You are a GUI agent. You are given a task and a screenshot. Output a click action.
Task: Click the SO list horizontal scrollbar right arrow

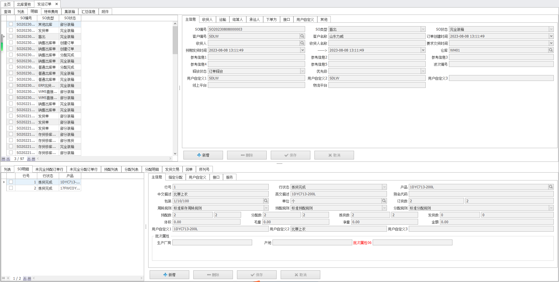[170, 159]
